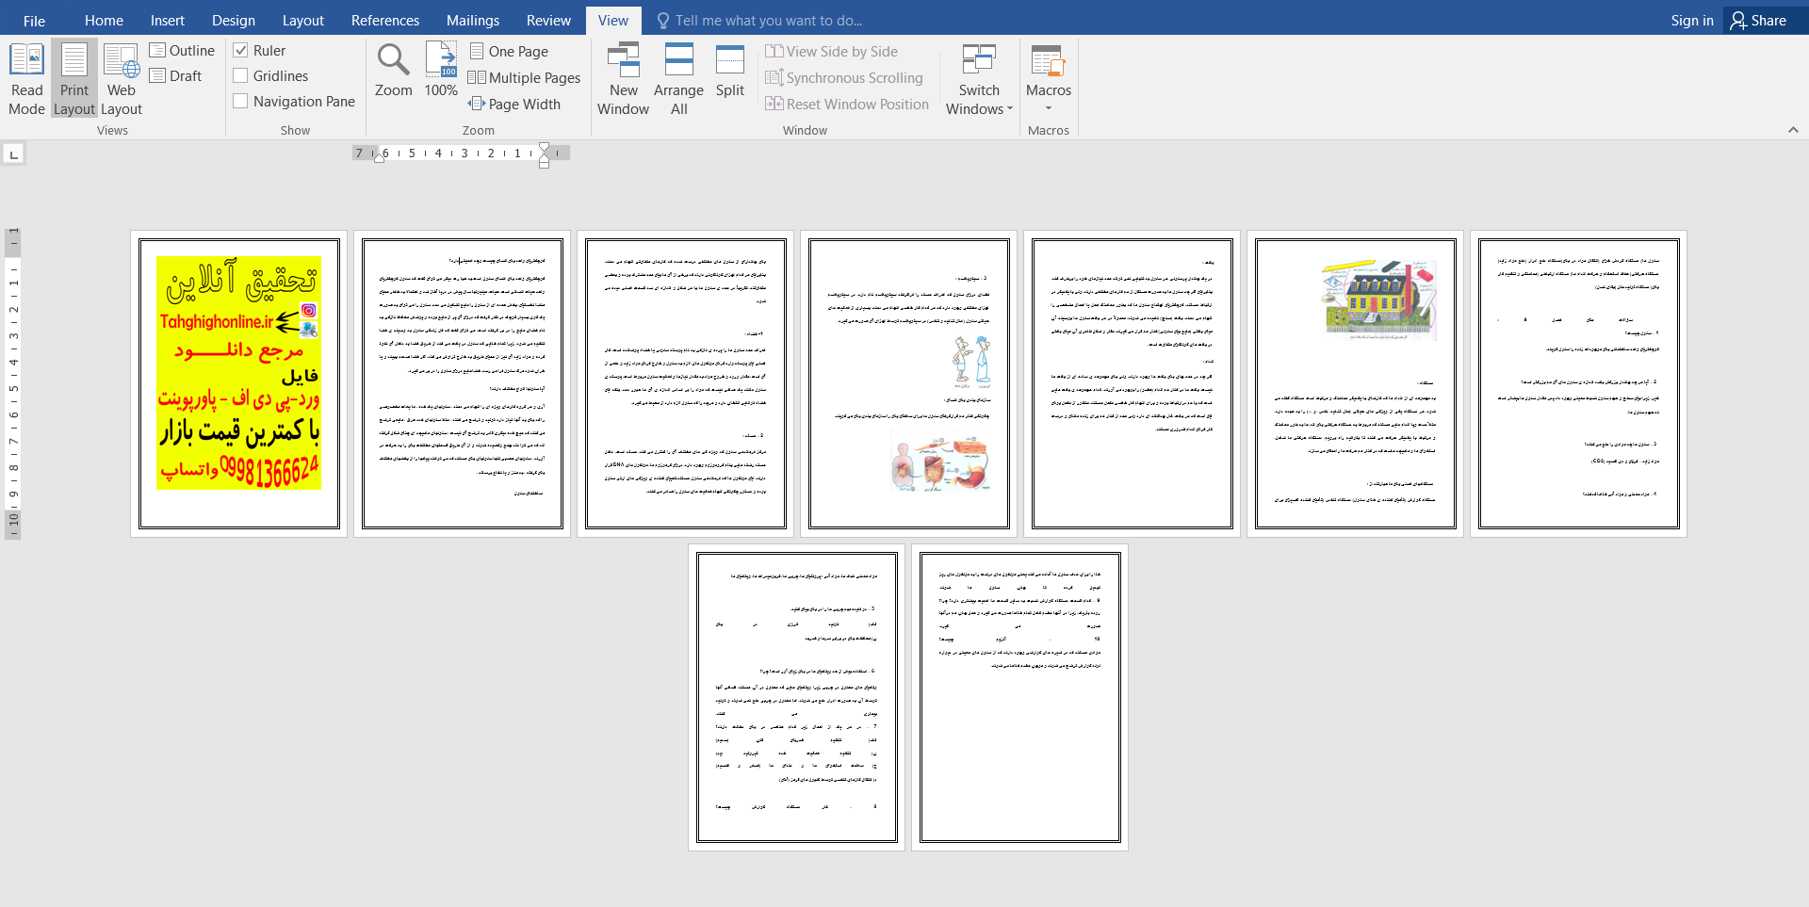Fit to Page Width
The height and width of the screenshot is (907, 1809).
click(x=514, y=104)
